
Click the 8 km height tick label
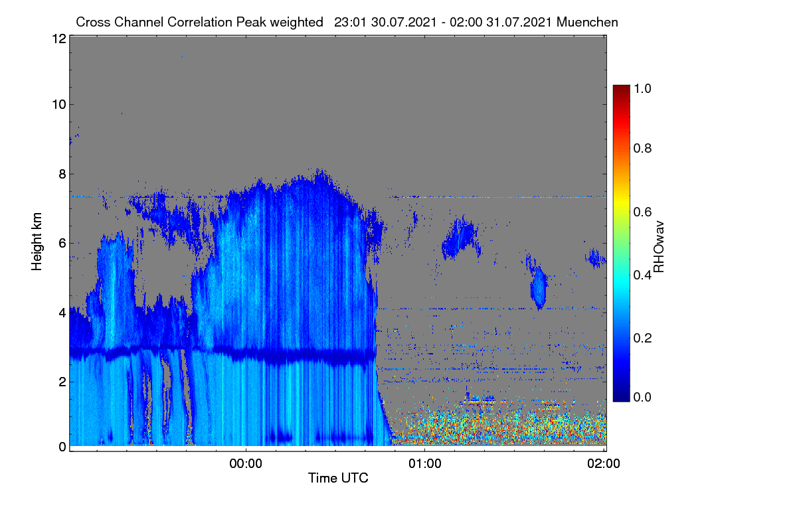(x=62, y=175)
